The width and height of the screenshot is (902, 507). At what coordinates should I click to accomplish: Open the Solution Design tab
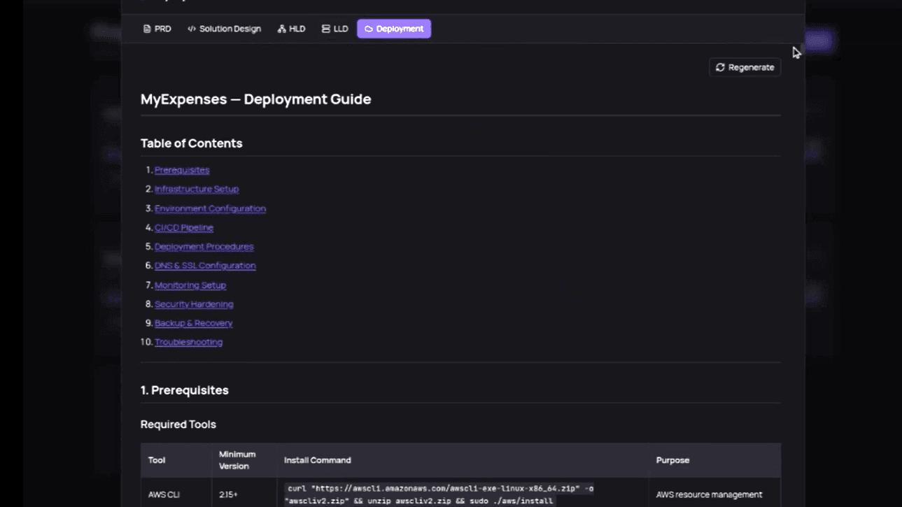pyautogui.click(x=224, y=29)
